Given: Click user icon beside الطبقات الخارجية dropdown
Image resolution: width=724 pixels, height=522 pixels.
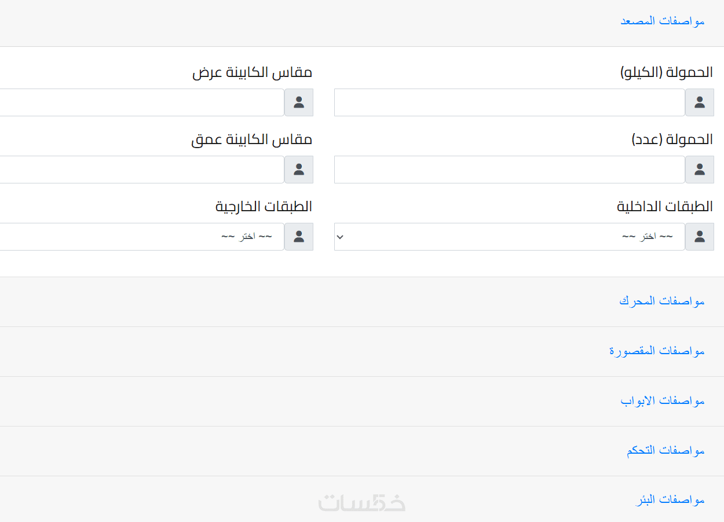Looking at the screenshot, I should [299, 237].
